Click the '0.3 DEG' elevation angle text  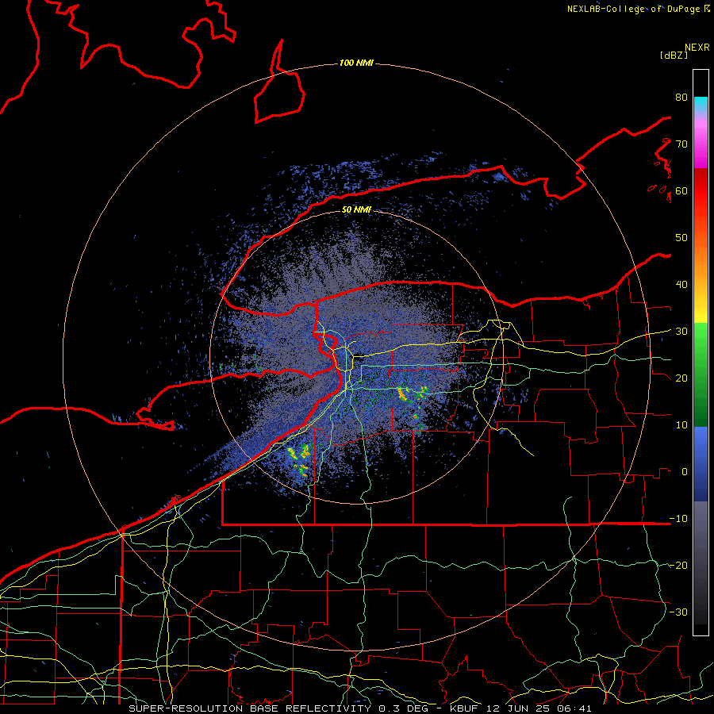point(405,708)
